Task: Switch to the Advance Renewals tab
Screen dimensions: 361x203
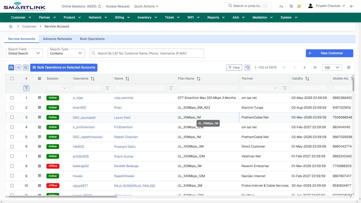Action: point(57,39)
